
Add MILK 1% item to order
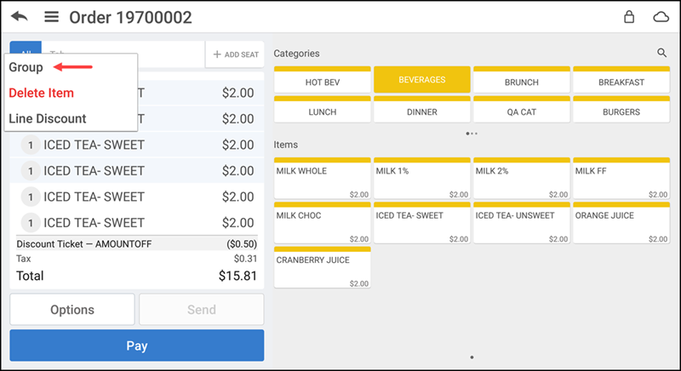click(x=422, y=179)
